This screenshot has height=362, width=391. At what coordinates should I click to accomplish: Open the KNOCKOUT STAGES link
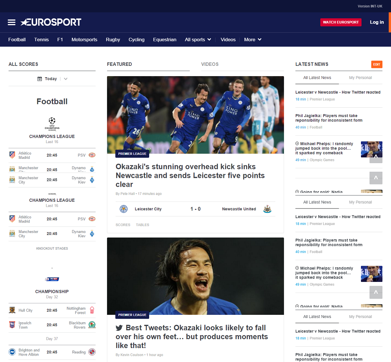pyautogui.click(x=52, y=248)
